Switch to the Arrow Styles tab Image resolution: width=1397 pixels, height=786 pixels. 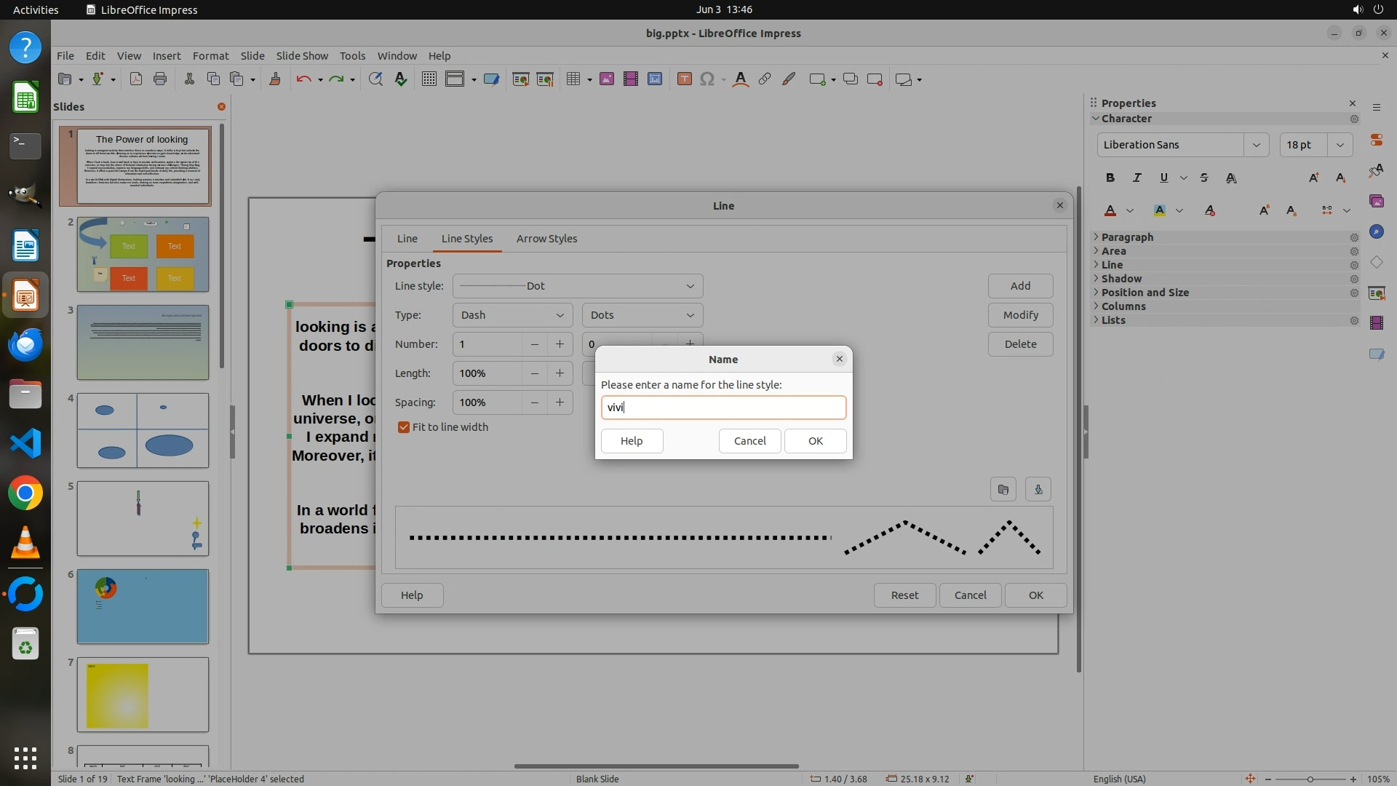click(546, 239)
